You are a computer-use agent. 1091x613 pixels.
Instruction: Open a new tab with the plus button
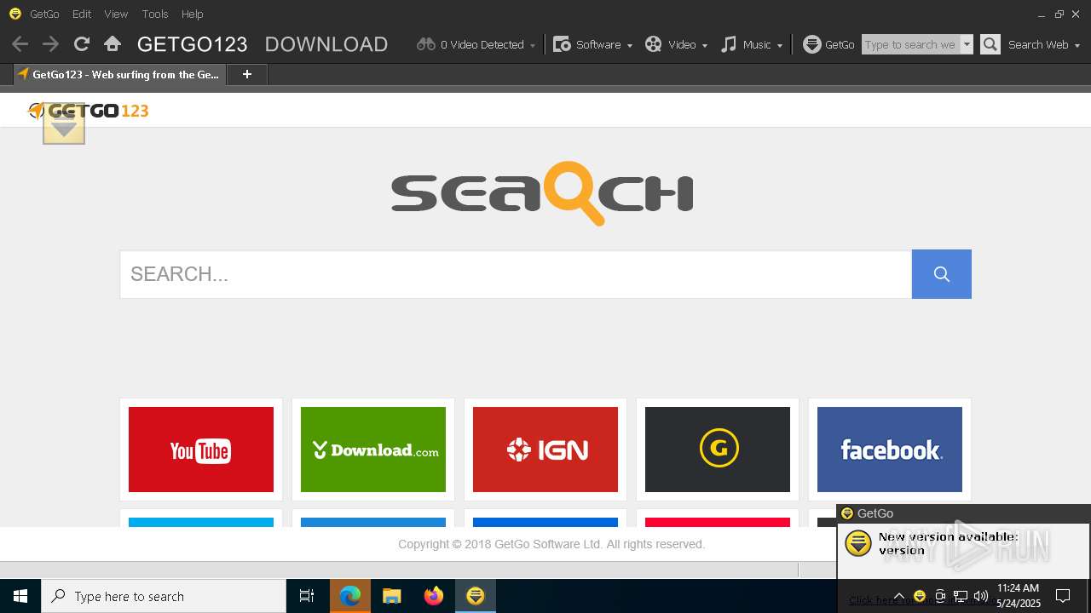pos(247,75)
